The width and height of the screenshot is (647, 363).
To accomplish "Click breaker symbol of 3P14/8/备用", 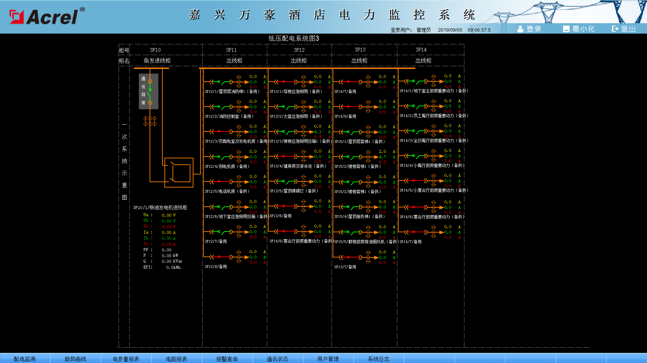I will point(350,107).
